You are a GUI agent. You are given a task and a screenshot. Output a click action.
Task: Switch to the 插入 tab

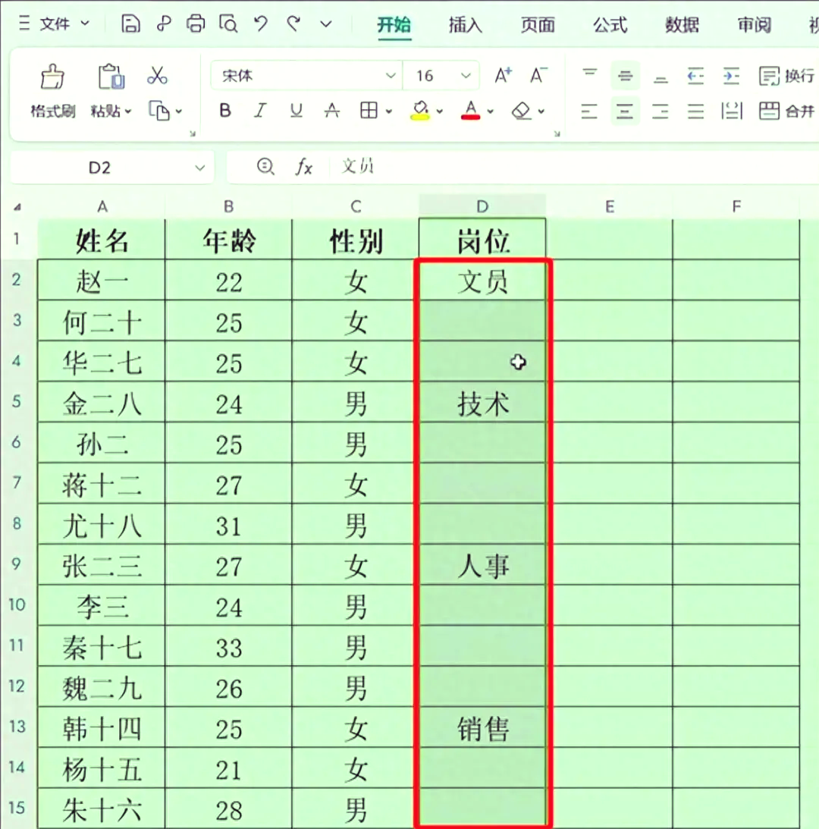(x=465, y=24)
